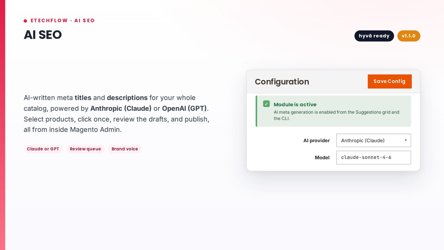The width and height of the screenshot is (444, 250).
Task: Click the Save Config button
Action: click(x=390, y=81)
